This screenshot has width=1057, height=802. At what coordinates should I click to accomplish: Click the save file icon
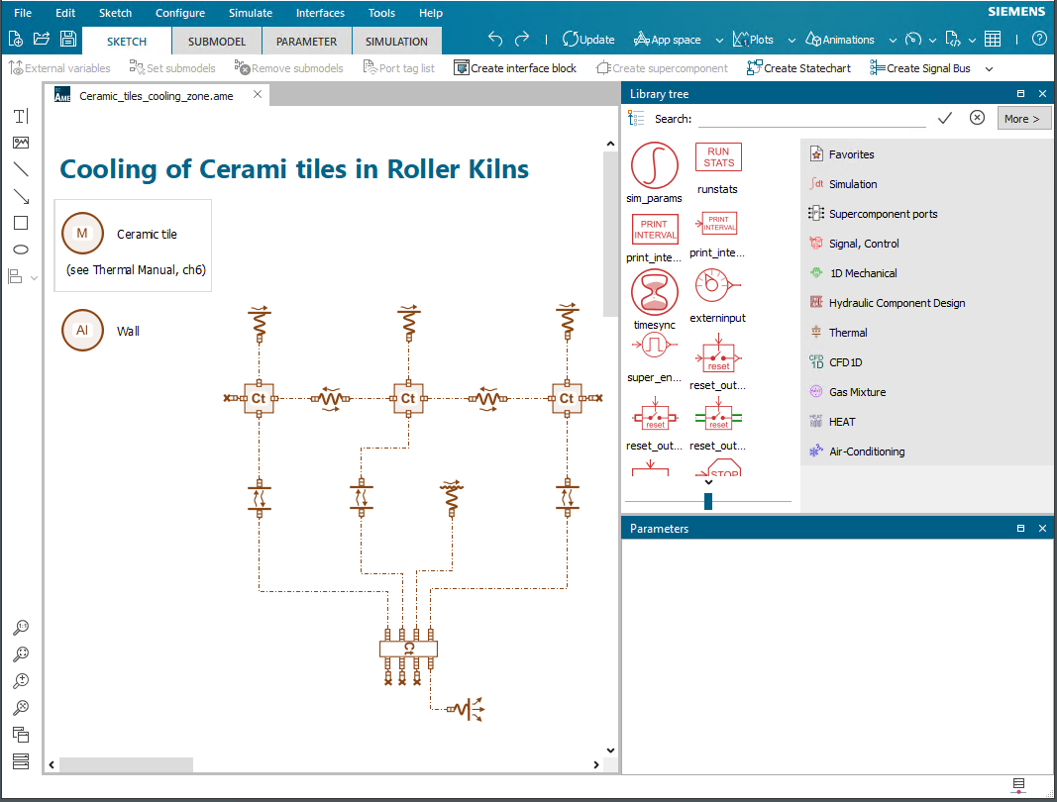pos(68,39)
